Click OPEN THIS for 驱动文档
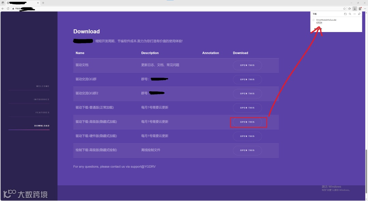 click(x=247, y=65)
